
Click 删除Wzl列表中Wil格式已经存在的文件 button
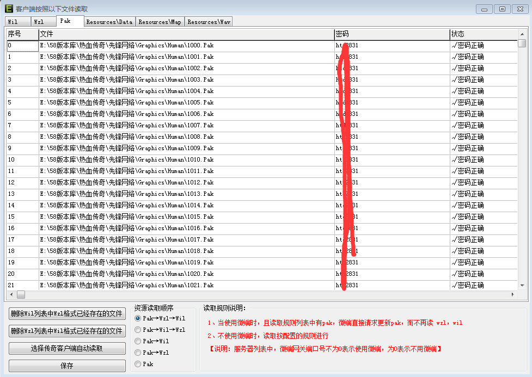(67, 331)
